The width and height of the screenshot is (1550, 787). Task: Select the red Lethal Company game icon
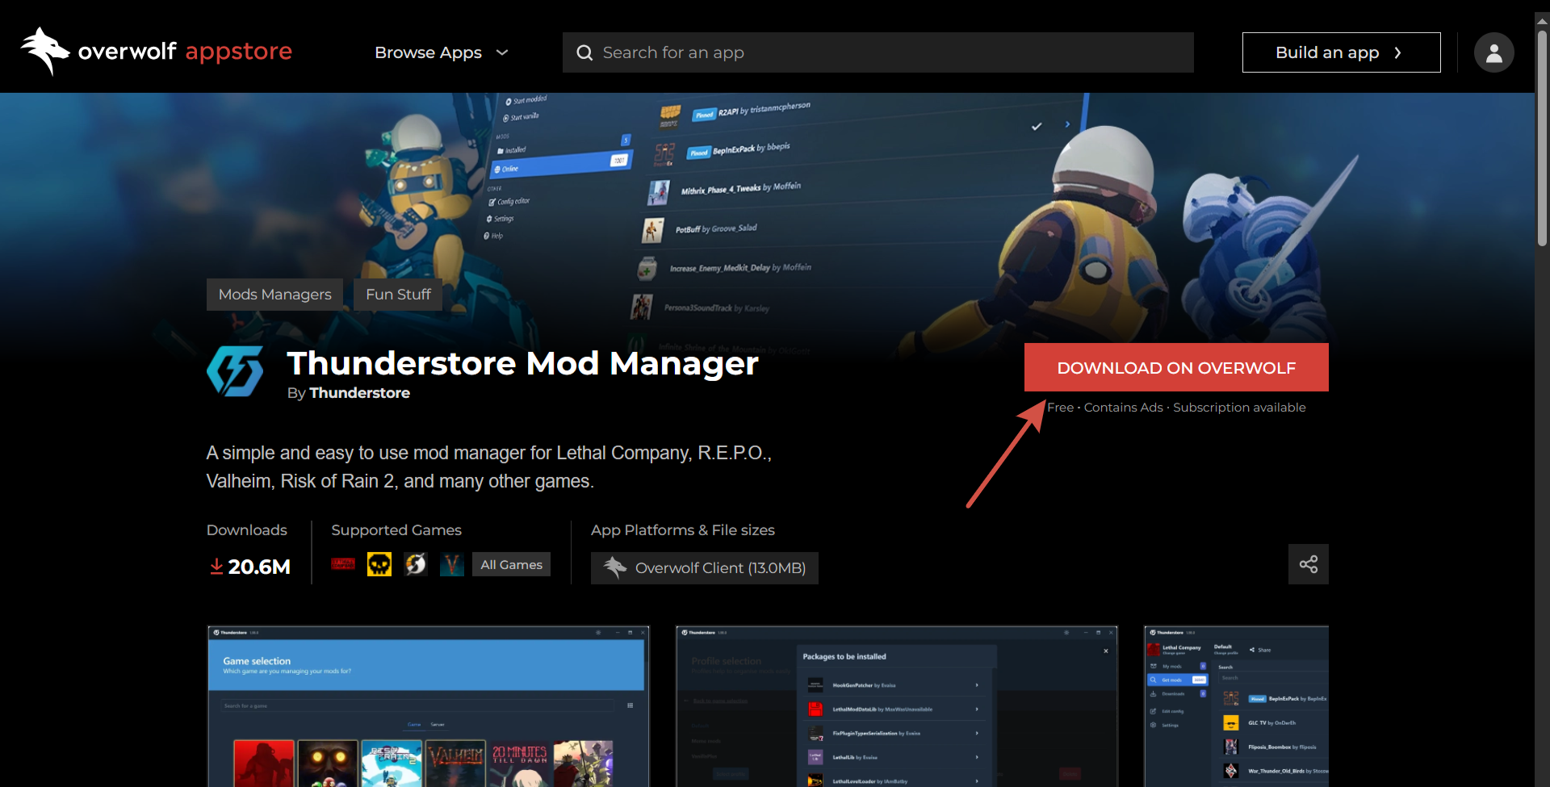(343, 564)
